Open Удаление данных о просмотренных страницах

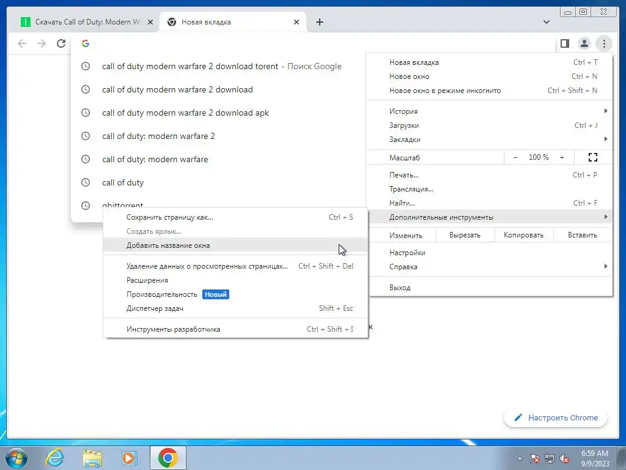click(x=235, y=266)
